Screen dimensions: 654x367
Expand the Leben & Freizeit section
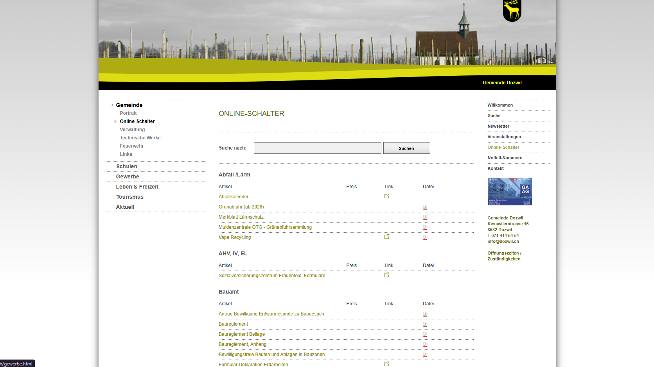(137, 187)
